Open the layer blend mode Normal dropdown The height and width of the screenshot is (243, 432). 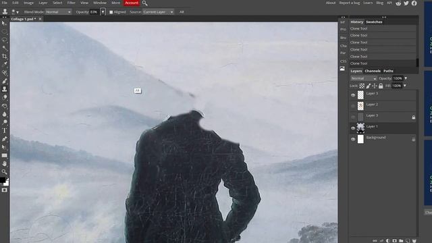(x=363, y=78)
